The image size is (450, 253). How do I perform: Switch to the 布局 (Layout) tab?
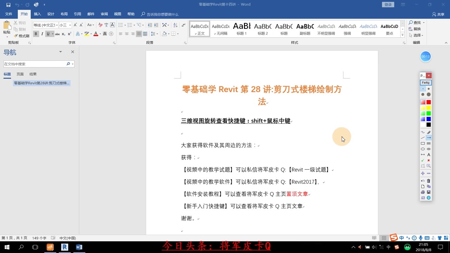click(64, 14)
